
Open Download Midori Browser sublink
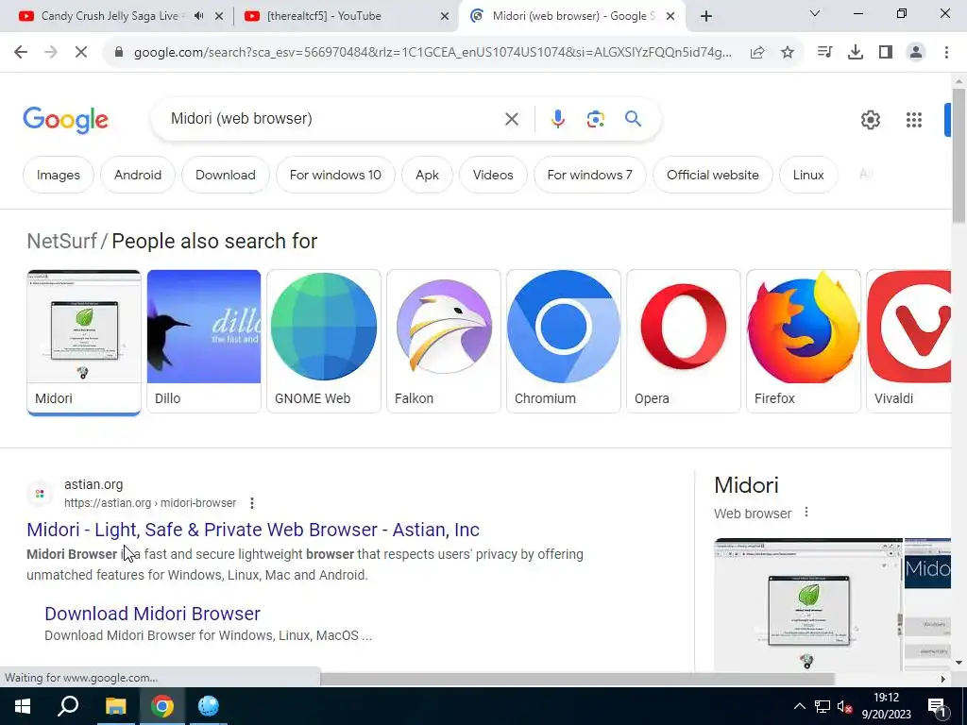tap(152, 614)
